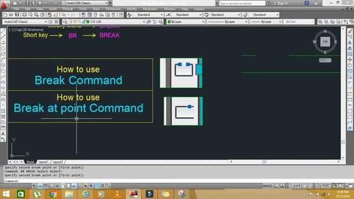Toggle Polar Tracking in status bar

click(57, 186)
